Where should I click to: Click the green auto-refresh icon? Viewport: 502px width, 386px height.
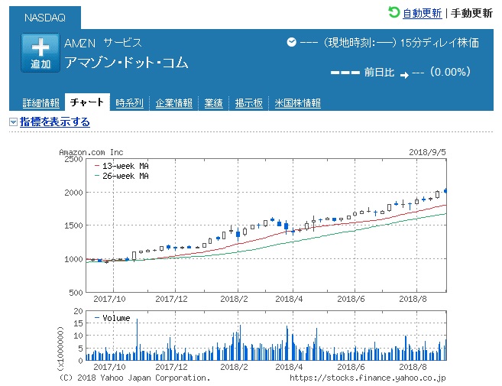pyautogui.click(x=394, y=12)
